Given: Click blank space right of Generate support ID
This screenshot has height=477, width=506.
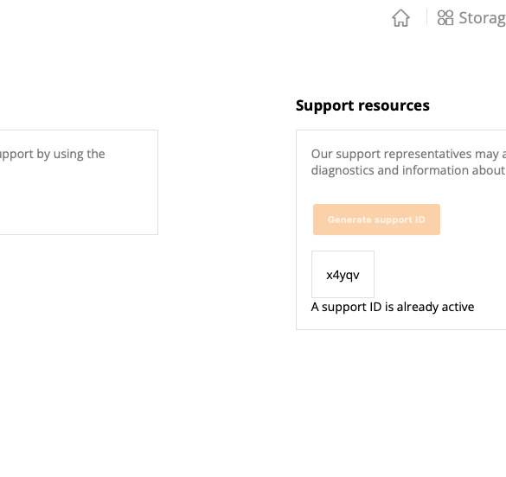Looking at the screenshot, I should (x=473, y=219).
